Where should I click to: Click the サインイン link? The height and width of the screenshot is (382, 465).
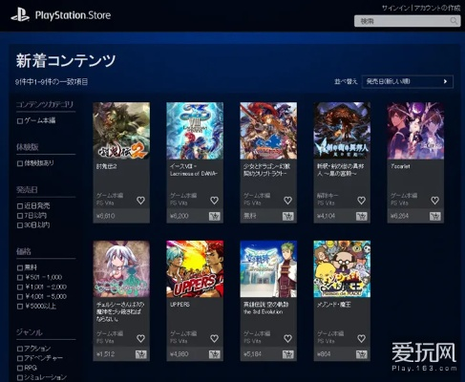pyautogui.click(x=395, y=8)
